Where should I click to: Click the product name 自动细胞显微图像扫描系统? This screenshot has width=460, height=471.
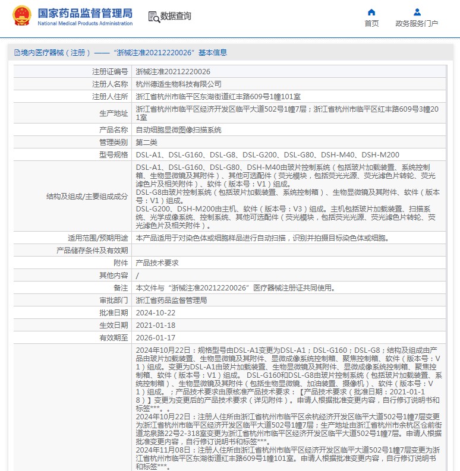click(x=178, y=129)
